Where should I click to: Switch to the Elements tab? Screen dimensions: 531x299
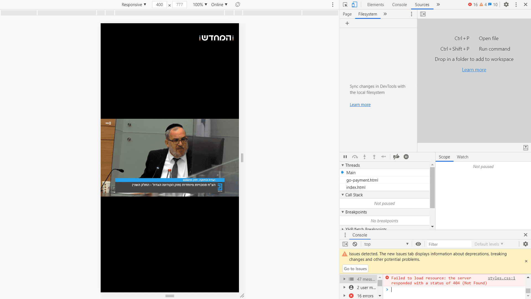point(375,4)
